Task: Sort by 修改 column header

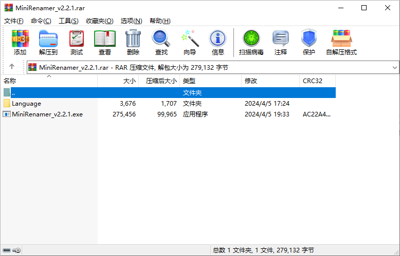Action: (270, 81)
